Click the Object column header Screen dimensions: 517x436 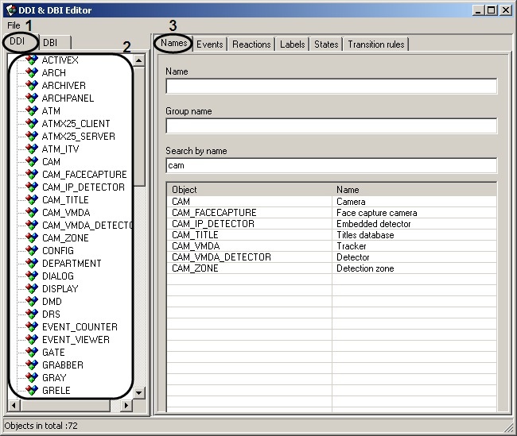pyautogui.click(x=249, y=190)
